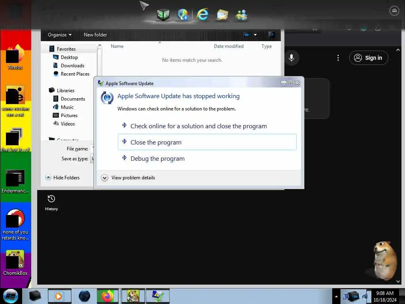Click the microphone voice search icon
The height and width of the screenshot is (304, 405).
[x=291, y=58]
